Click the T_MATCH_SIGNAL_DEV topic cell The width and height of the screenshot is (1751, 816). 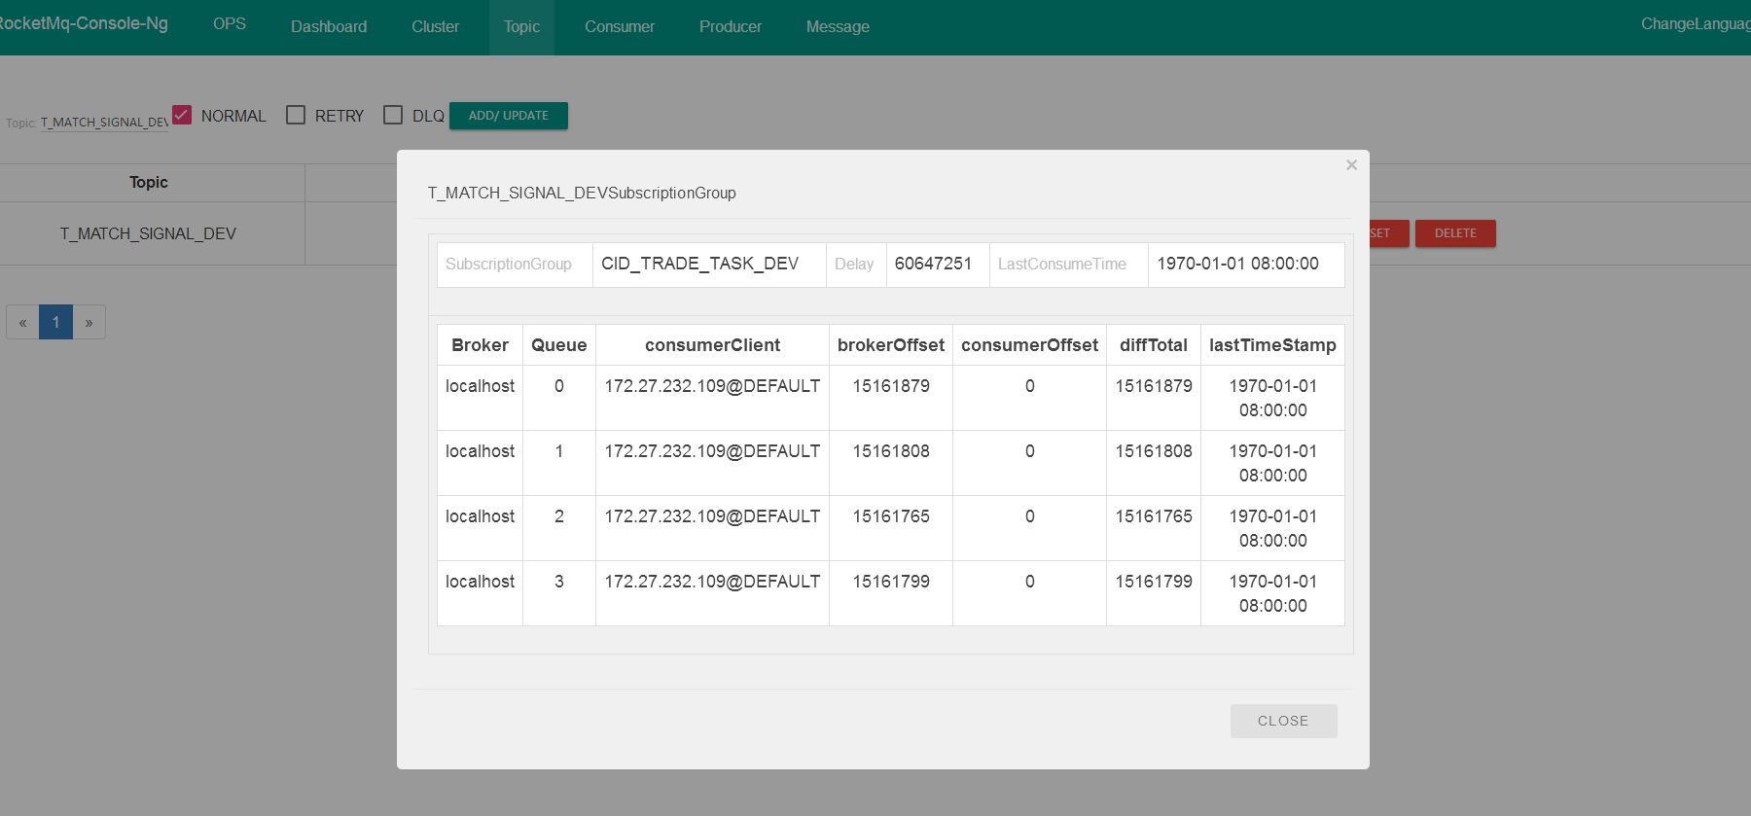pyautogui.click(x=148, y=233)
